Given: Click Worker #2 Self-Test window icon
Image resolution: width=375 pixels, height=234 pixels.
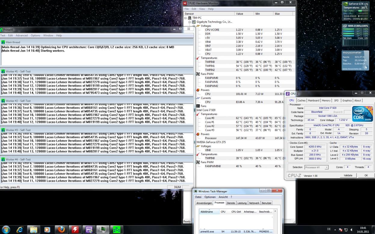Looking at the screenshot, I should [x=3, y=101].
